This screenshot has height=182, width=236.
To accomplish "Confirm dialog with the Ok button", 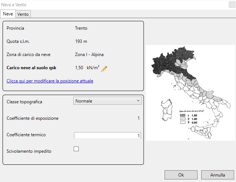I will [x=181, y=175].
